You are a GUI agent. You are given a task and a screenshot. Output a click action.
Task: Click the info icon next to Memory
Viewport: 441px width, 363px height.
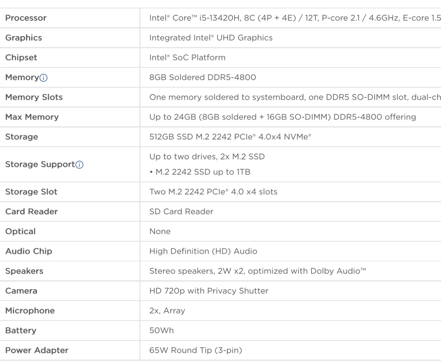click(x=44, y=78)
